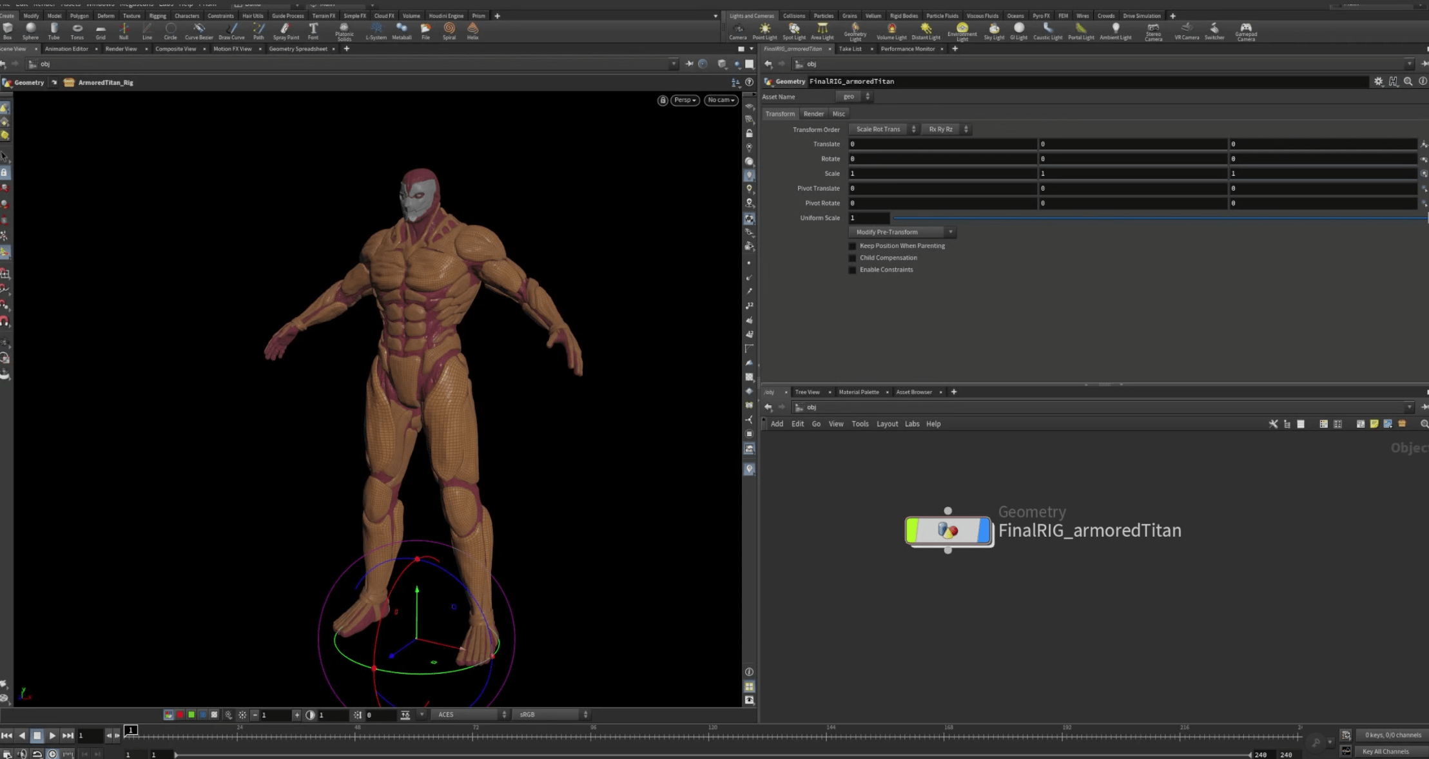This screenshot has height=759, width=1429.
Task: Click the Uniform Scale value field
Action: (869, 218)
